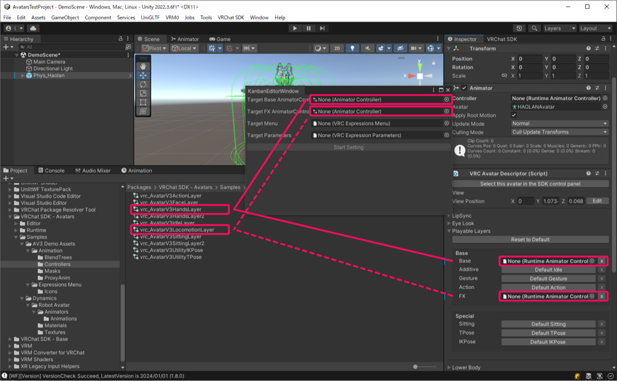Select the Transform tool in scene overlay
617x381 pixels.
pyautogui.click(x=143, y=111)
